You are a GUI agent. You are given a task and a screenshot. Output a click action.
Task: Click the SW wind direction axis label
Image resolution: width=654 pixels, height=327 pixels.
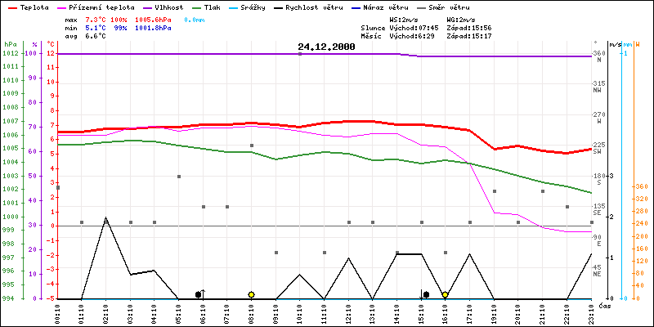point(598,151)
